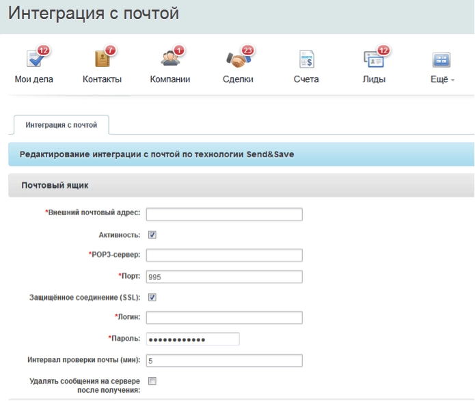
Task: Open the Счета invoice icon
Action: tap(306, 61)
